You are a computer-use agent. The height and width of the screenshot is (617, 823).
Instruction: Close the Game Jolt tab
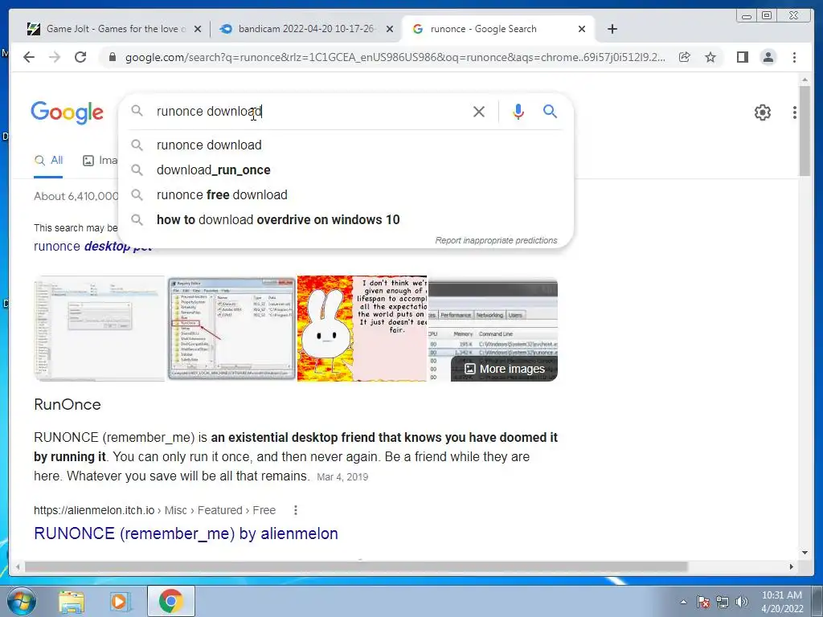(x=198, y=29)
